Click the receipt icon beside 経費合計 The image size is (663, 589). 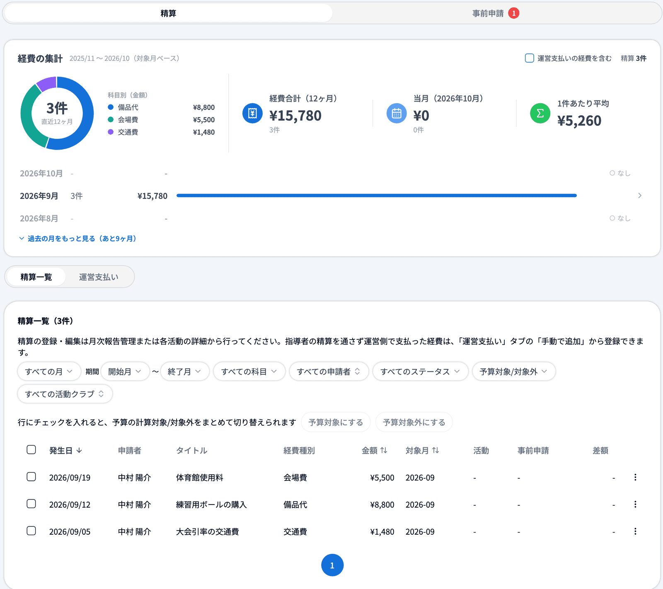pyautogui.click(x=252, y=113)
